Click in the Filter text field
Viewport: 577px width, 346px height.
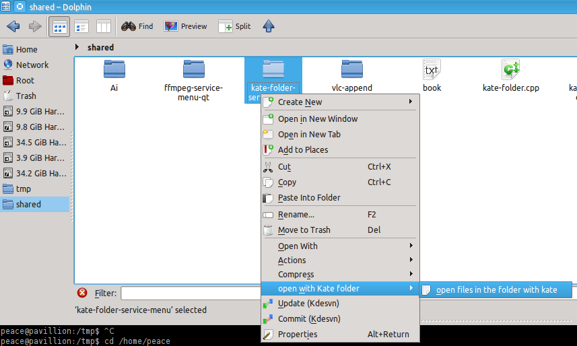pos(191,293)
